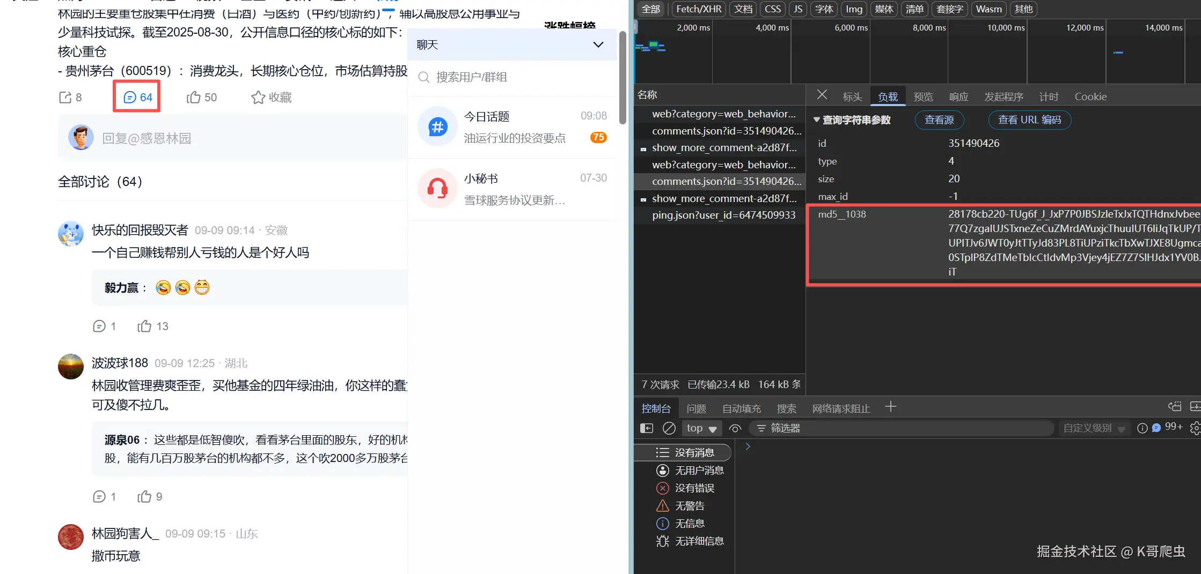Switch to the 响应 response tab

point(959,97)
